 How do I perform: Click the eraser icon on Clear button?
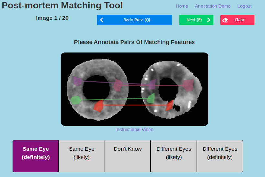coord(225,20)
